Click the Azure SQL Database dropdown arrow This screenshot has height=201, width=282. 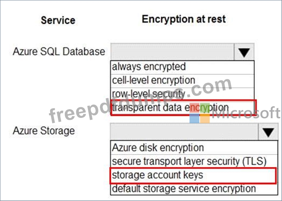[244, 52]
